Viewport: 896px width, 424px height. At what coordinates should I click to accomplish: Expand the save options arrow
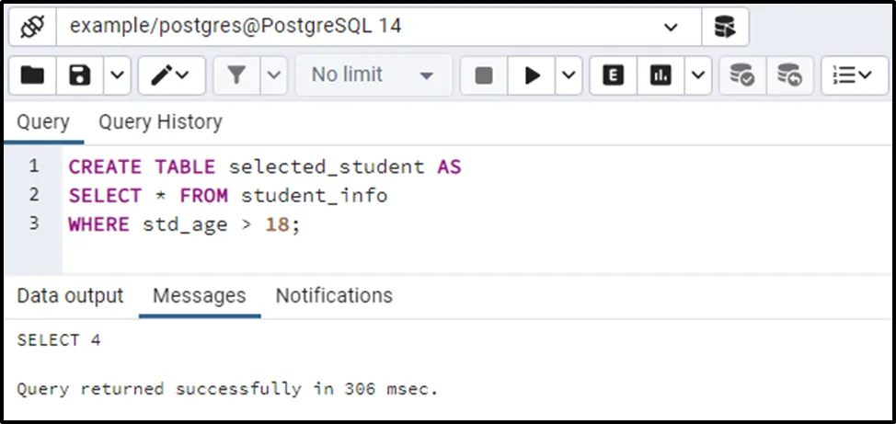click(x=117, y=75)
